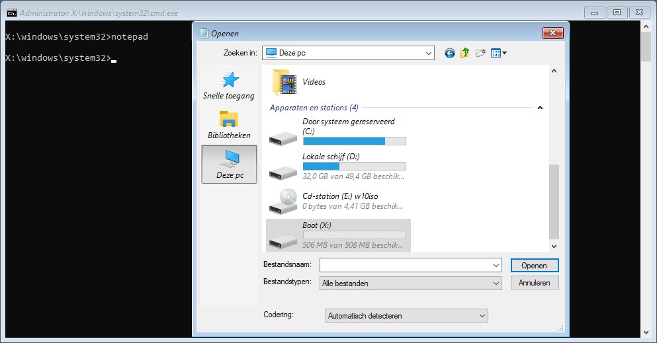Open the Codering Automatisch detecteren dropdown
Image resolution: width=657 pixels, height=343 pixels.
(406, 315)
